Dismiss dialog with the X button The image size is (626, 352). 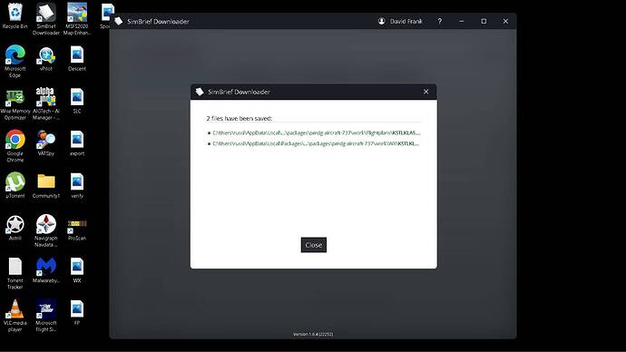coord(426,92)
